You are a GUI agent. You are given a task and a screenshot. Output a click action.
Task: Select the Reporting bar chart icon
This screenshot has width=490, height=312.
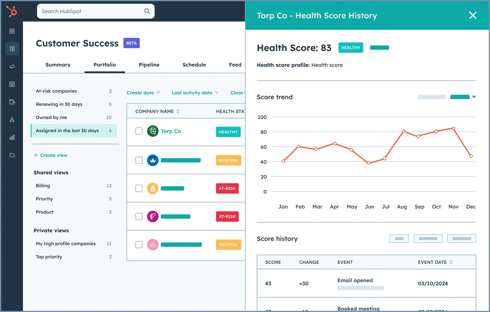(12, 137)
